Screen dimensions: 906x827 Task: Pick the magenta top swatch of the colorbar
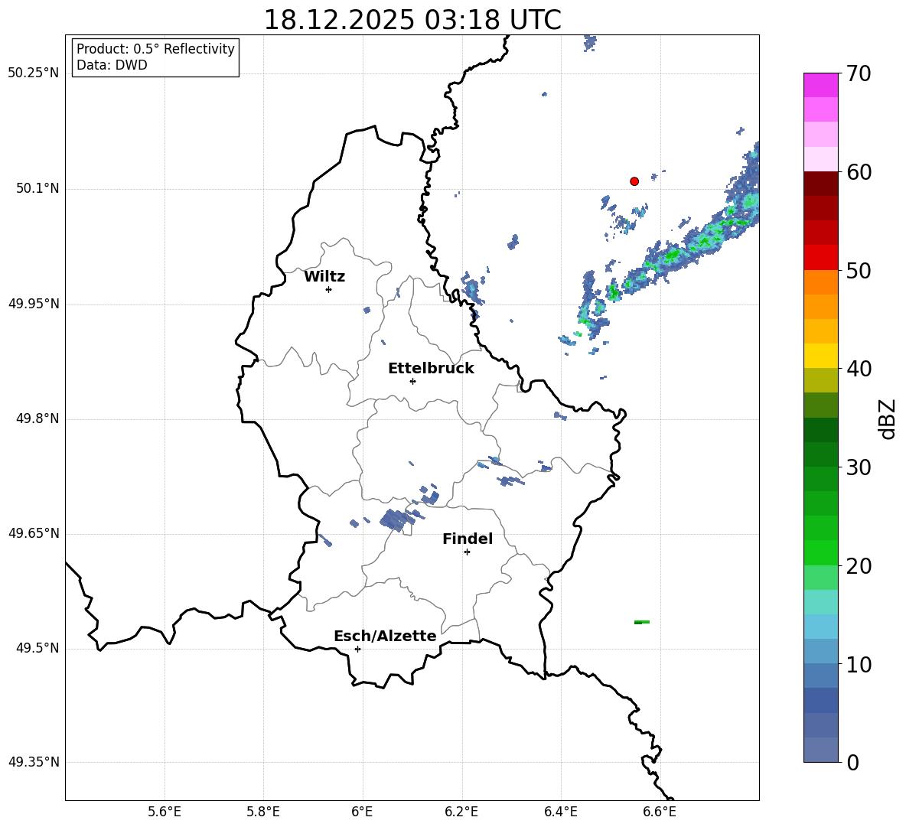(x=820, y=86)
